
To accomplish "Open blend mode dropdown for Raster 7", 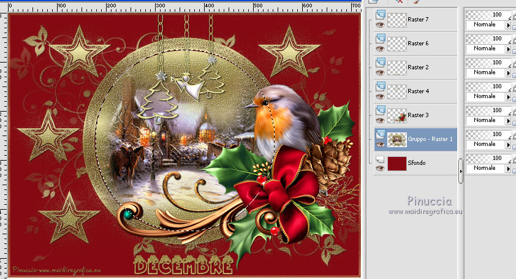I will tap(508, 25).
